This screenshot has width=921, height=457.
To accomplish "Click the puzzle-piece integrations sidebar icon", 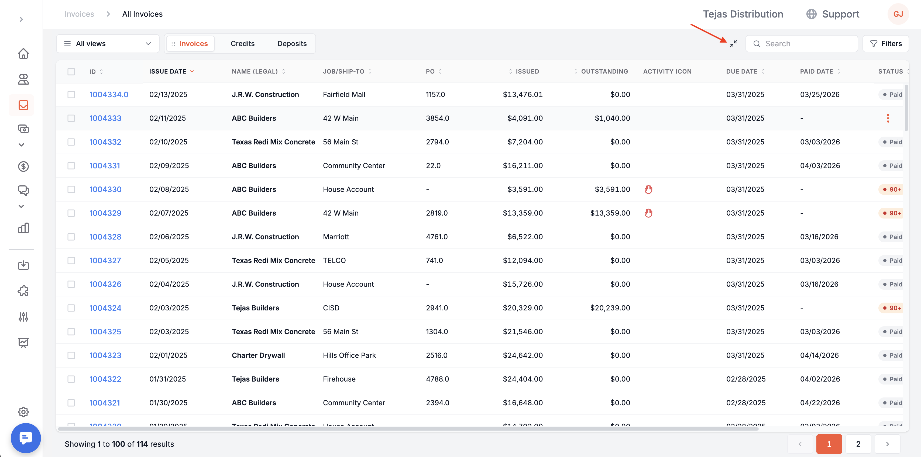I will 23,291.
